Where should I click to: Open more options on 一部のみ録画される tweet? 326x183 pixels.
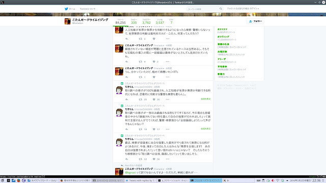tap(168, 129)
